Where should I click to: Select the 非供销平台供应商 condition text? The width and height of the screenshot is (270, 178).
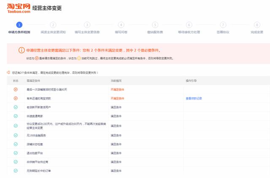[38, 162]
